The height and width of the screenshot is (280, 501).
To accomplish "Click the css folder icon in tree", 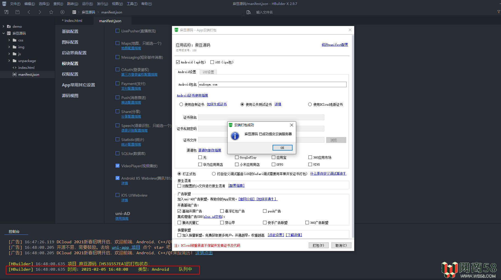I will pyautogui.click(x=15, y=40).
